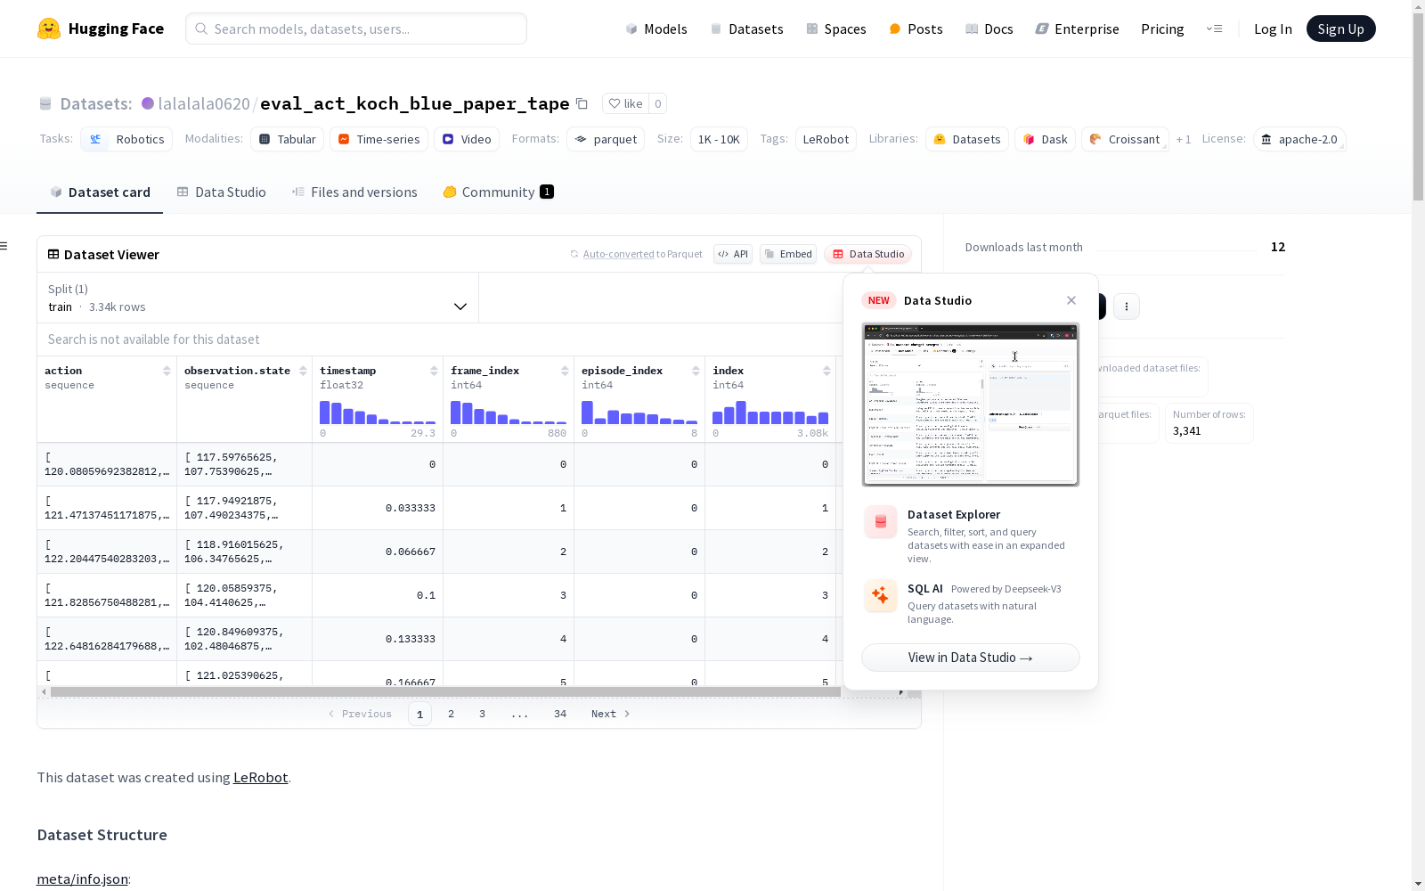Open the LeRobot link in description
This screenshot has width=1425, height=891.
pos(260,777)
